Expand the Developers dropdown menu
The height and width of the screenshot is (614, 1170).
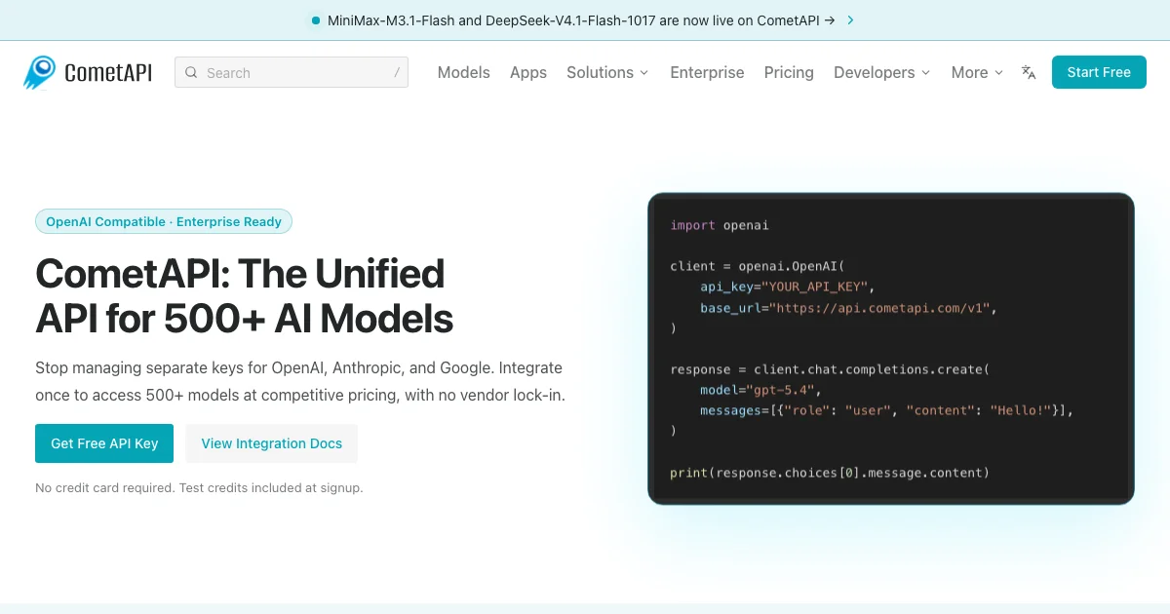[x=881, y=72]
